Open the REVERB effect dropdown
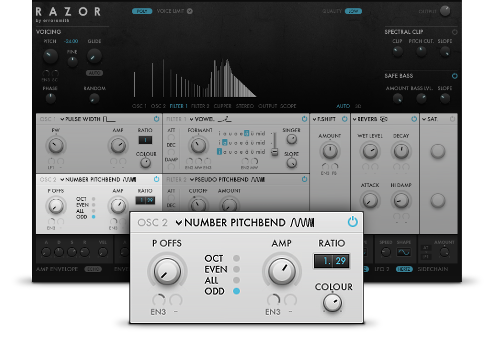 [355, 119]
